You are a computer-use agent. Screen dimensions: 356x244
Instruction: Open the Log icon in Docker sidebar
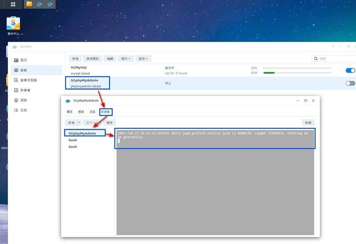point(16,110)
